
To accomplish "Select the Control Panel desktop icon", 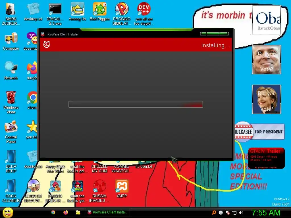I will pyautogui.click(x=11, y=132).
